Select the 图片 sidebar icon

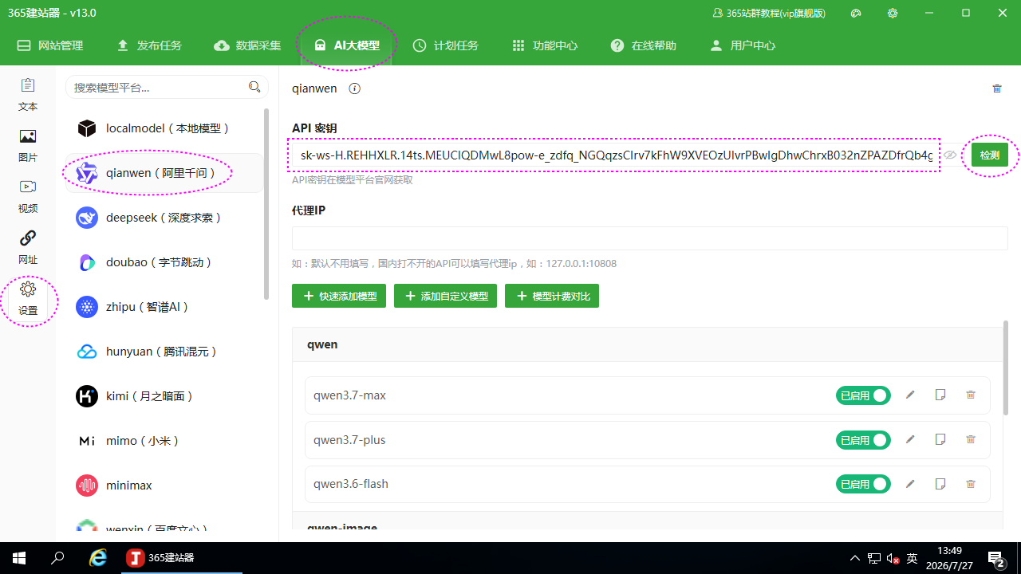(x=28, y=146)
